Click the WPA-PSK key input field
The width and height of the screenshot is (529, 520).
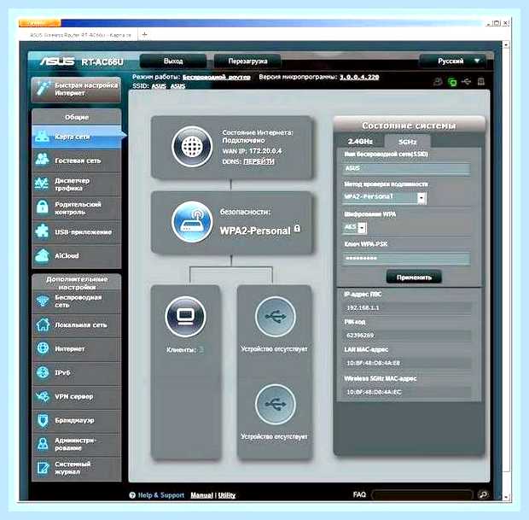coord(406,259)
